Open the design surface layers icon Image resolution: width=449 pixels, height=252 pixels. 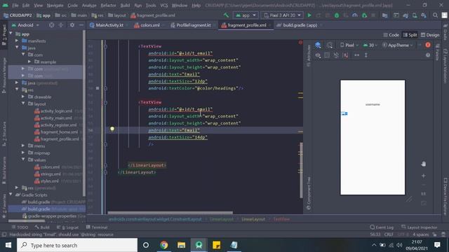[x=318, y=45]
